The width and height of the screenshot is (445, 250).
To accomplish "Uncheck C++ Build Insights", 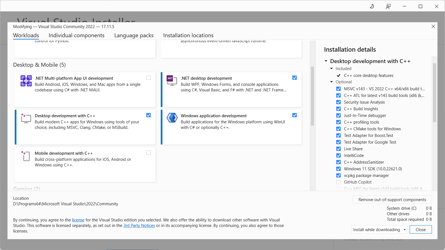I will [x=338, y=109].
